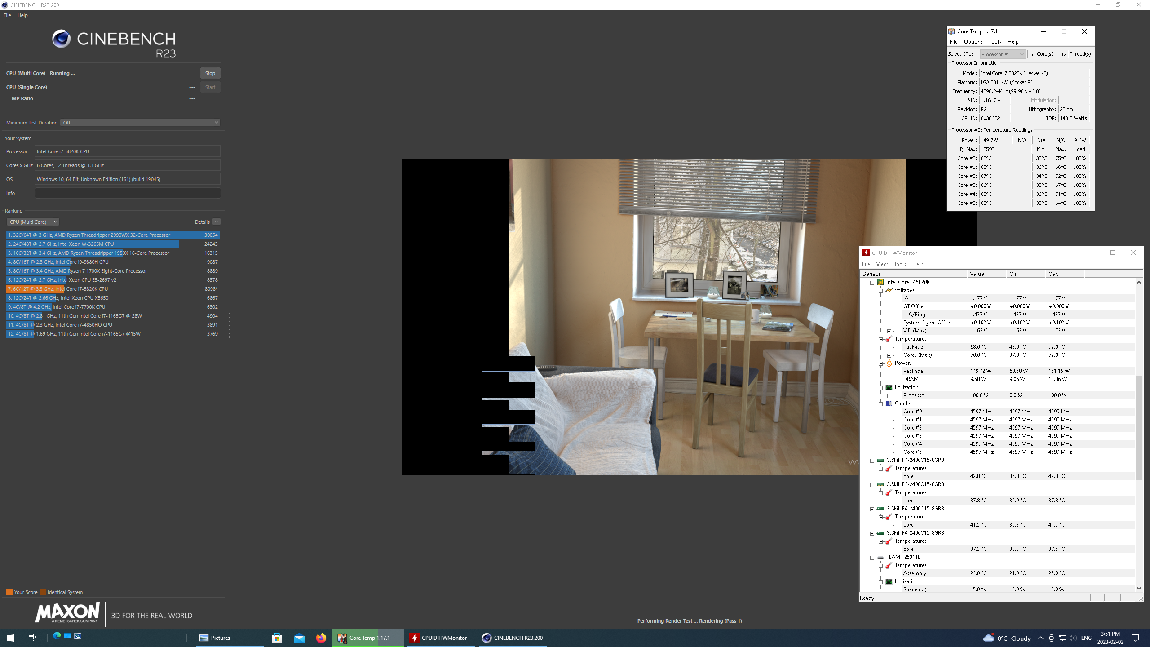The width and height of the screenshot is (1150, 647).
Task: Click the Options menu in Core Temp
Action: (972, 41)
